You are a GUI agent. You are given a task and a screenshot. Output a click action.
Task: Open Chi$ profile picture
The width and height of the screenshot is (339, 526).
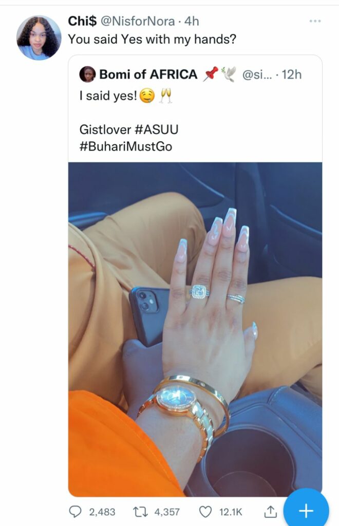[x=39, y=38]
